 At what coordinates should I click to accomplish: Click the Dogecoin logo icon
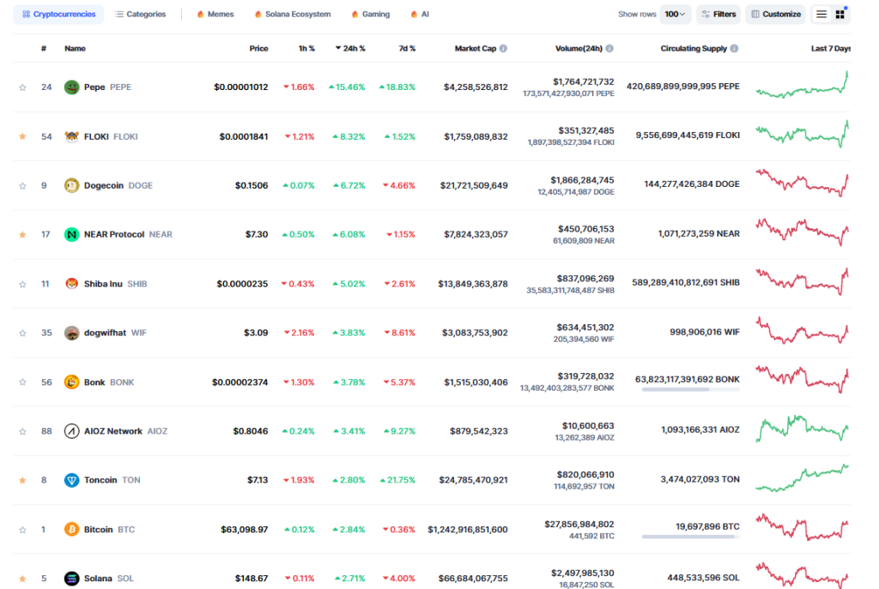pos(72,185)
